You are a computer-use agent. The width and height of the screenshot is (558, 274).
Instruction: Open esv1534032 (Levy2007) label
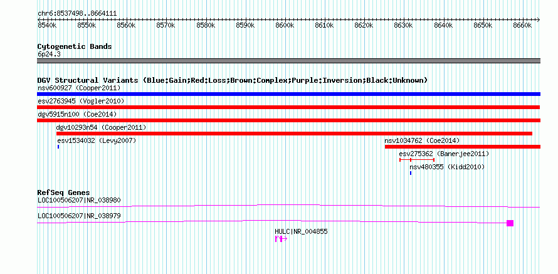pyautogui.click(x=97, y=140)
